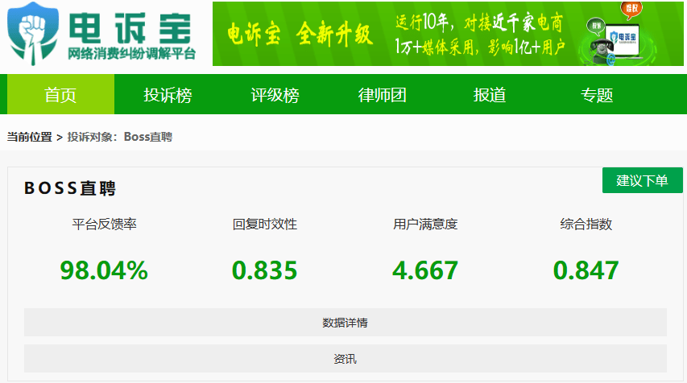Viewport: 687px width, 383px height.
Task: Select 律师团 in the navigation
Action: (x=382, y=95)
